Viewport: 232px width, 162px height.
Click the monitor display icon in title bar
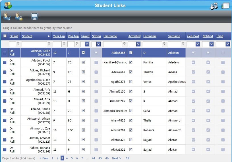pyautogui.click(x=225, y=6)
